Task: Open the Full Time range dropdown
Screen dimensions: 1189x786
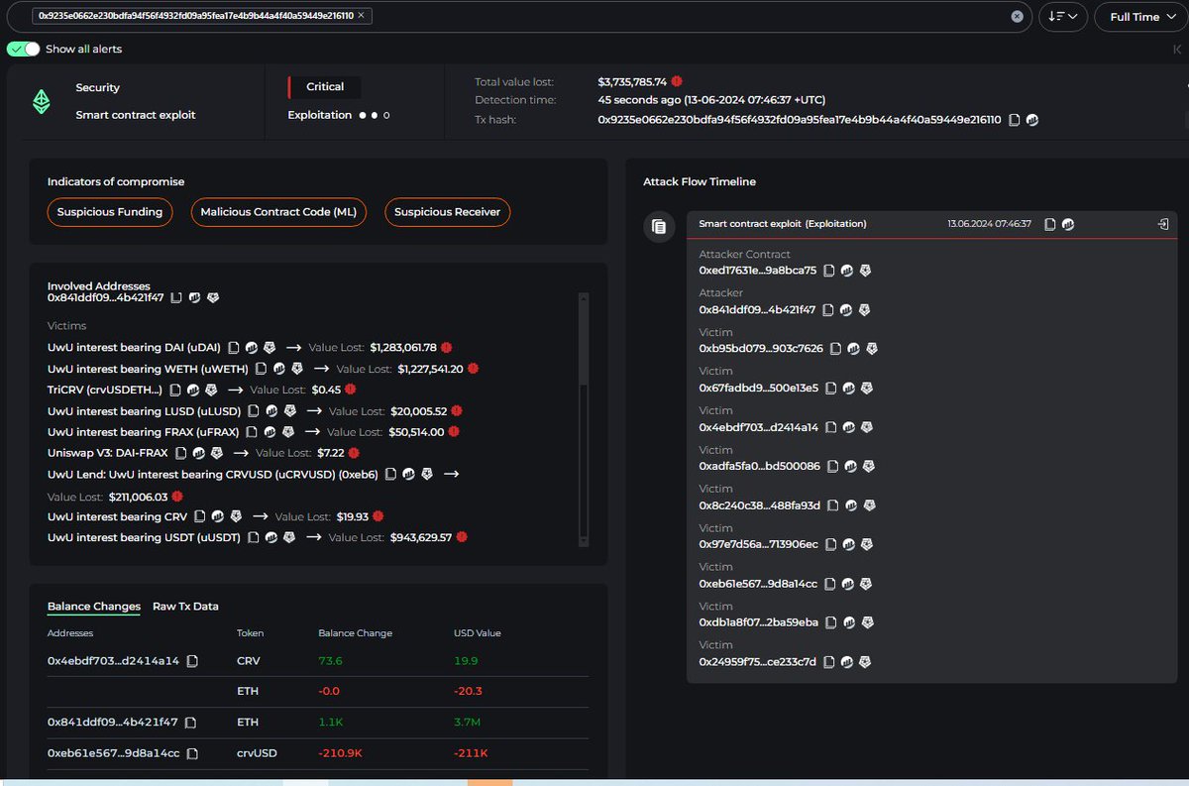Action: pos(1134,17)
